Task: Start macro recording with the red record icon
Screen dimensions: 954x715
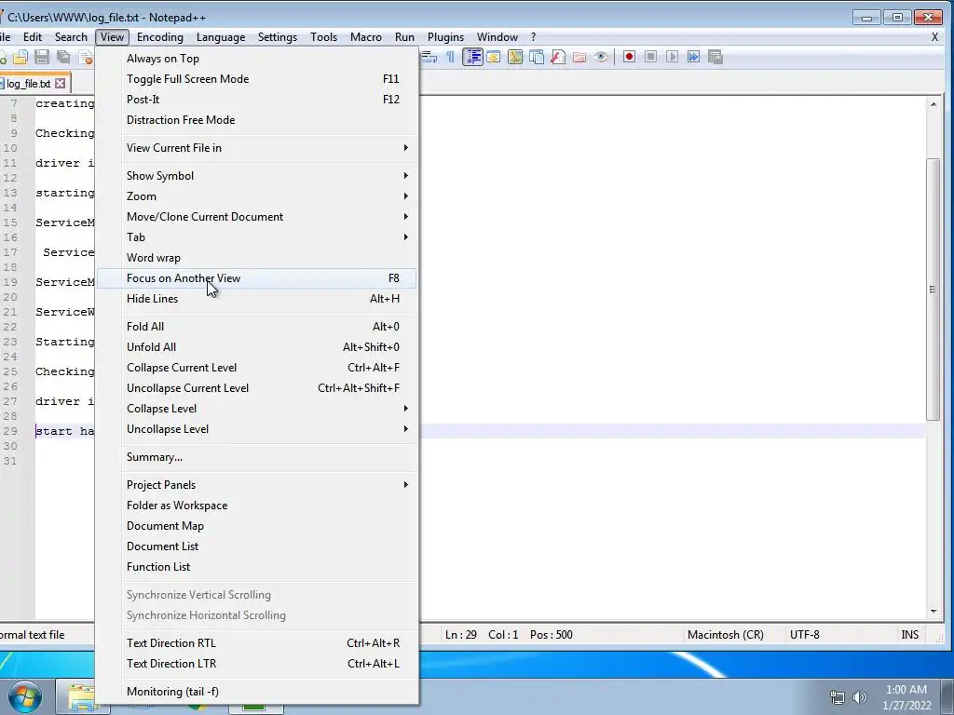Action: tap(629, 57)
